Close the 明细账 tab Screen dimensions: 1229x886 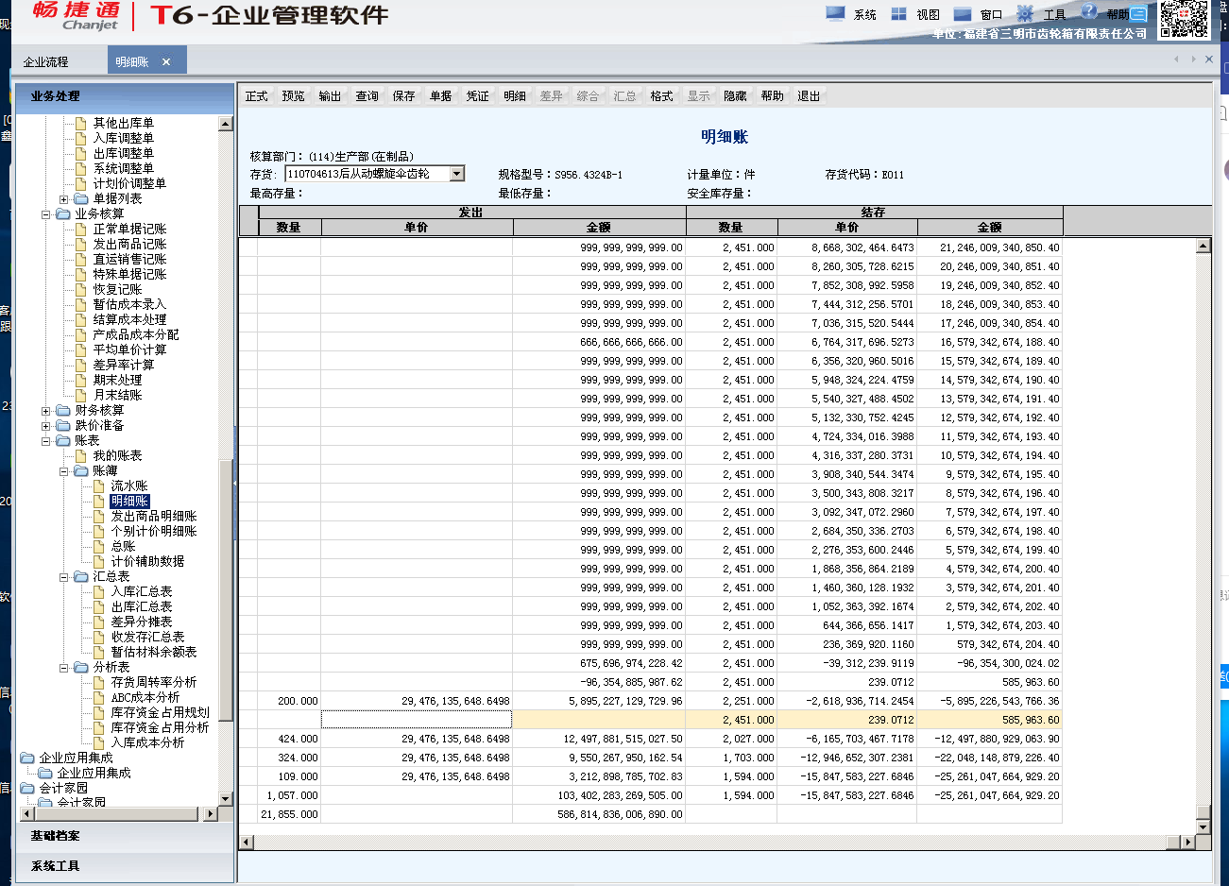[x=166, y=61]
